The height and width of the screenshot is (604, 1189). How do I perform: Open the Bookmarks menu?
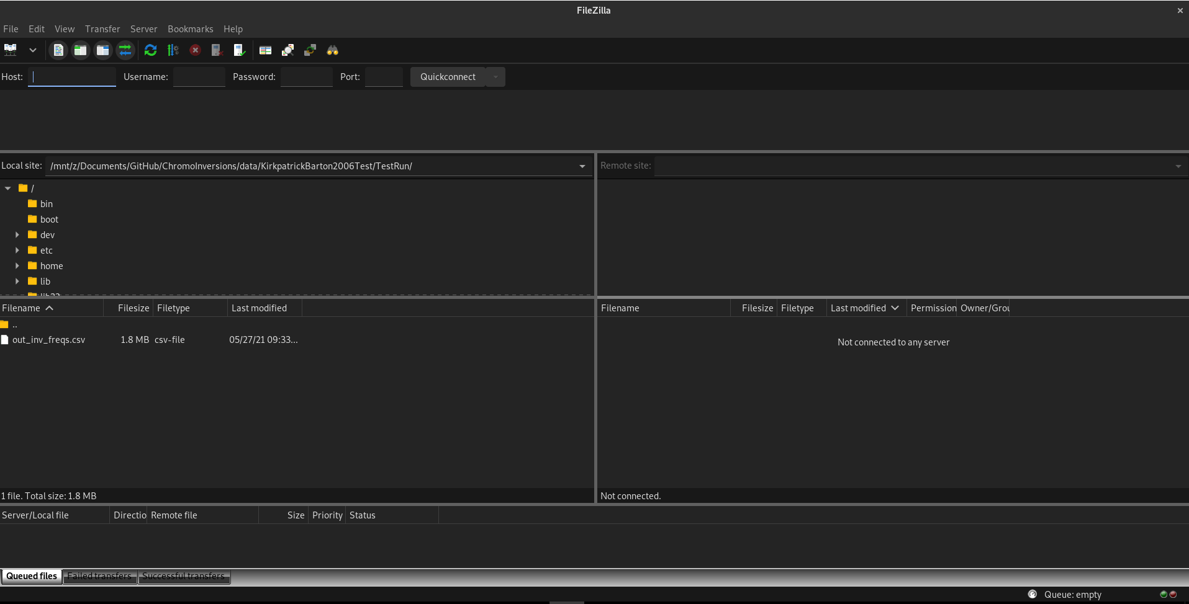pyautogui.click(x=190, y=29)
